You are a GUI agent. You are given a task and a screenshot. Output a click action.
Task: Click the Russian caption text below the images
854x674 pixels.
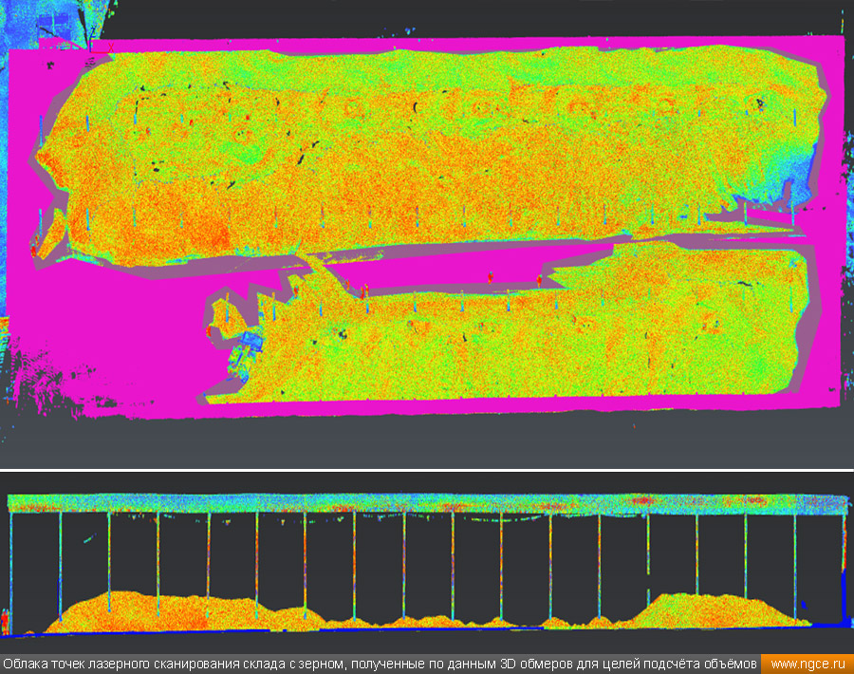[380, 663]
